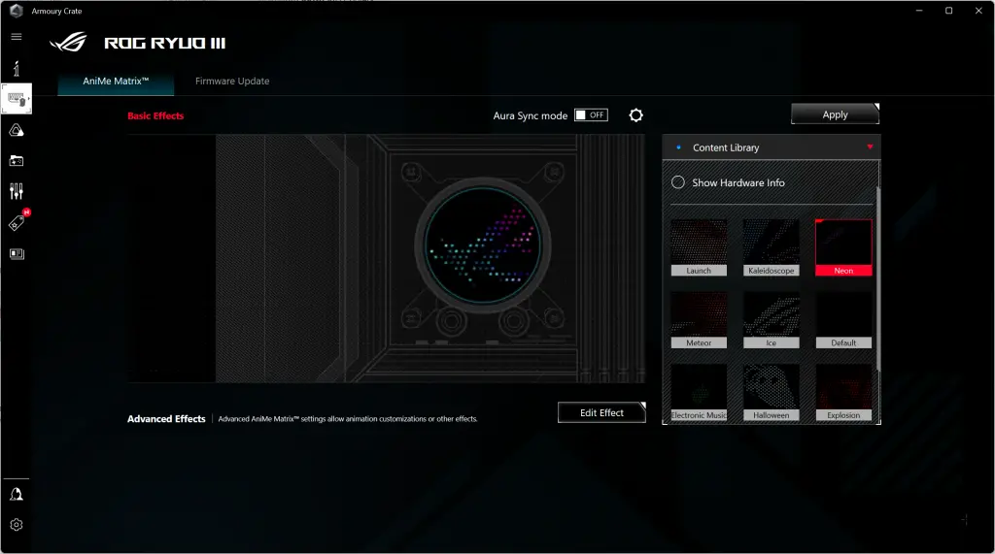Open the Aura Sync gear settings icon
Viewport: 995px width, 554px height.
635,115
